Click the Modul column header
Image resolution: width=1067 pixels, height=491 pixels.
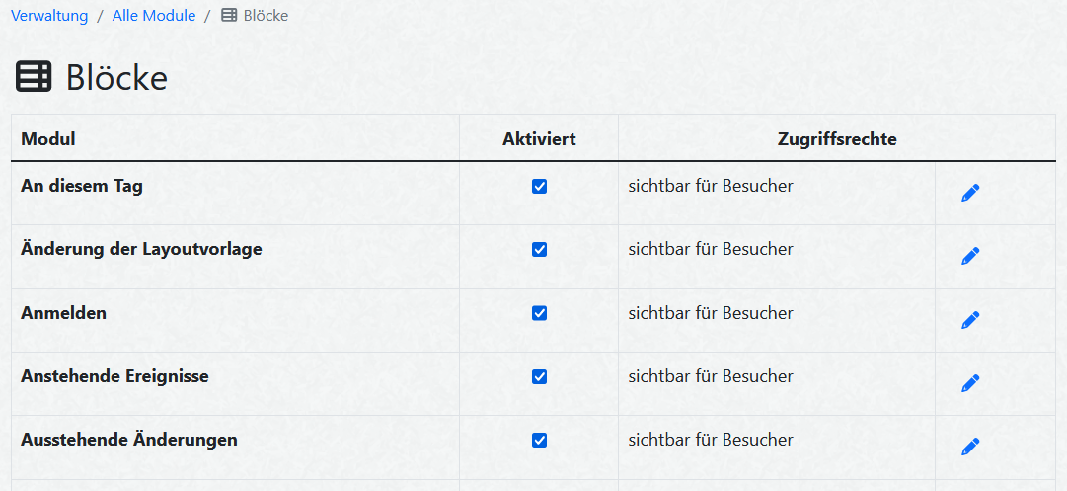tap(48, 139)
